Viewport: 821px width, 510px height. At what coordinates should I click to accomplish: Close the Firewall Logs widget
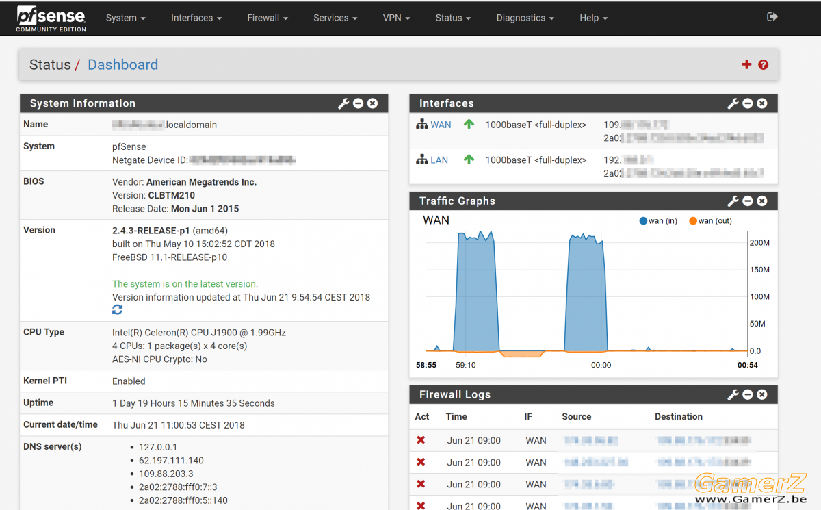click(762, 395)
